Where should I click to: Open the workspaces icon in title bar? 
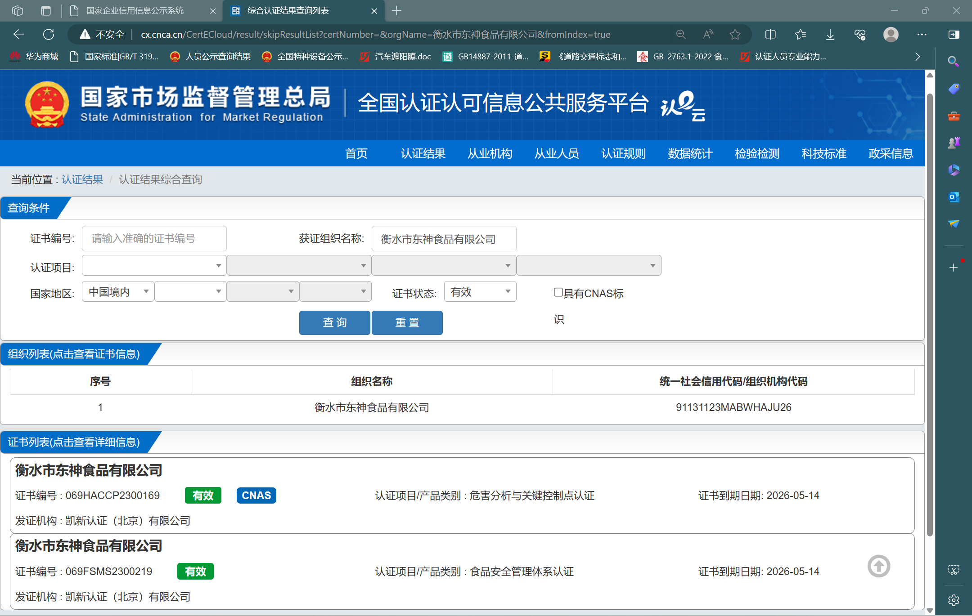pyautogui.click(x=18, y=11)
